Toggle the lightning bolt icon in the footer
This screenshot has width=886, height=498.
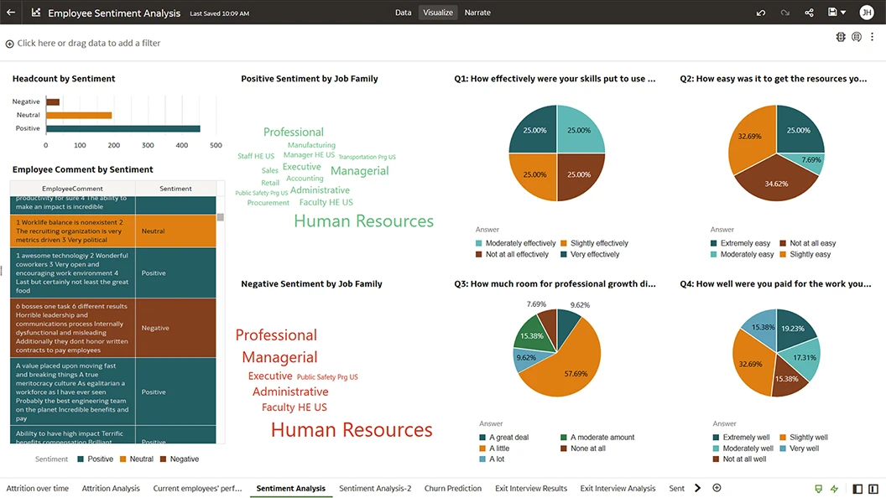[834, 489]
